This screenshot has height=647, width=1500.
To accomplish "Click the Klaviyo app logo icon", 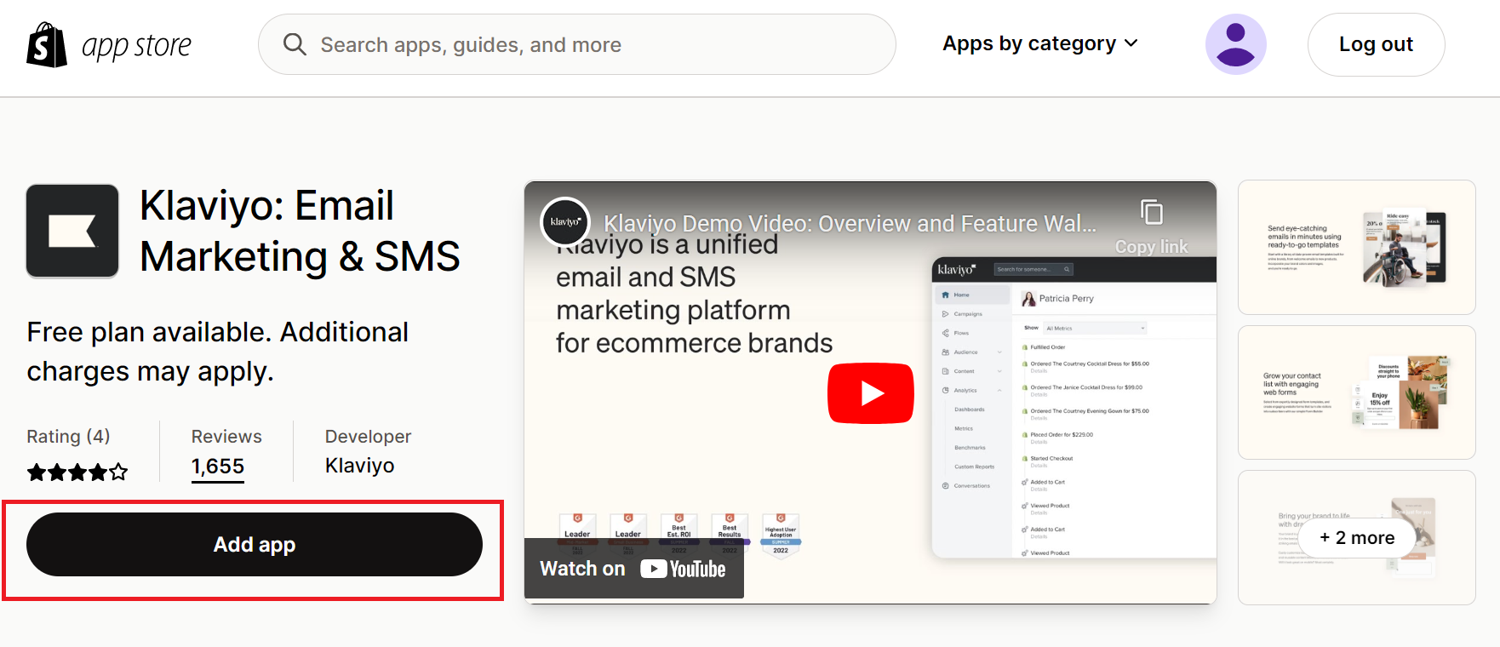I will pyautogui.click(x=72, y=231).
